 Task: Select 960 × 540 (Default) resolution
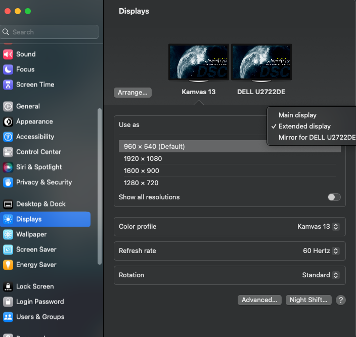point(230,146)
